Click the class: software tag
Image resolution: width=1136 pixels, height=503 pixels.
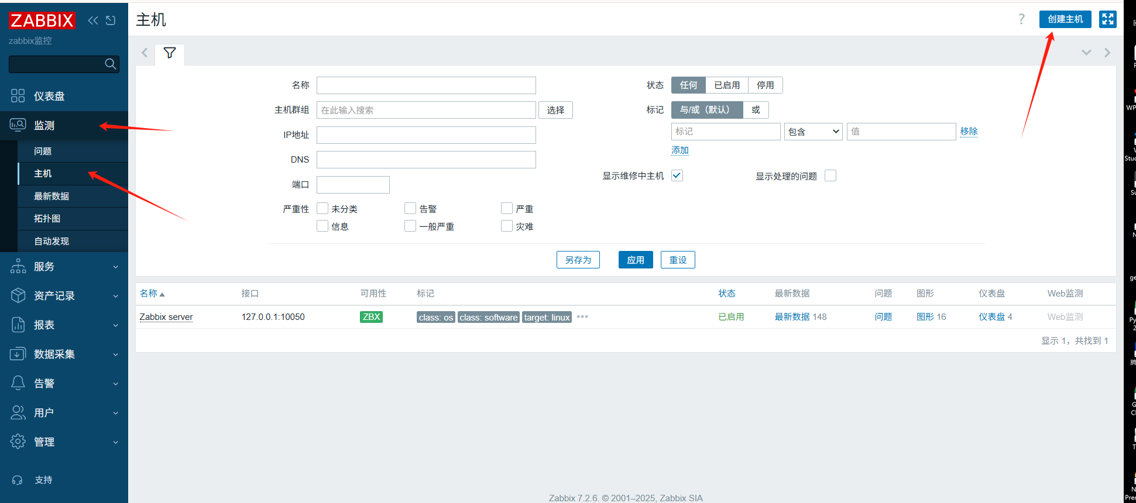[489, 317]
